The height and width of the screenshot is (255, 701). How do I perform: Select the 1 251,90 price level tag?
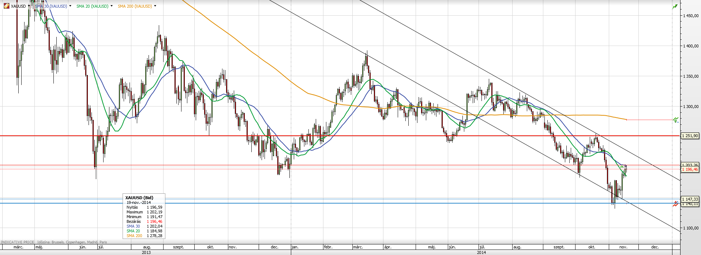pyautogui.click(x=690, y=136)
